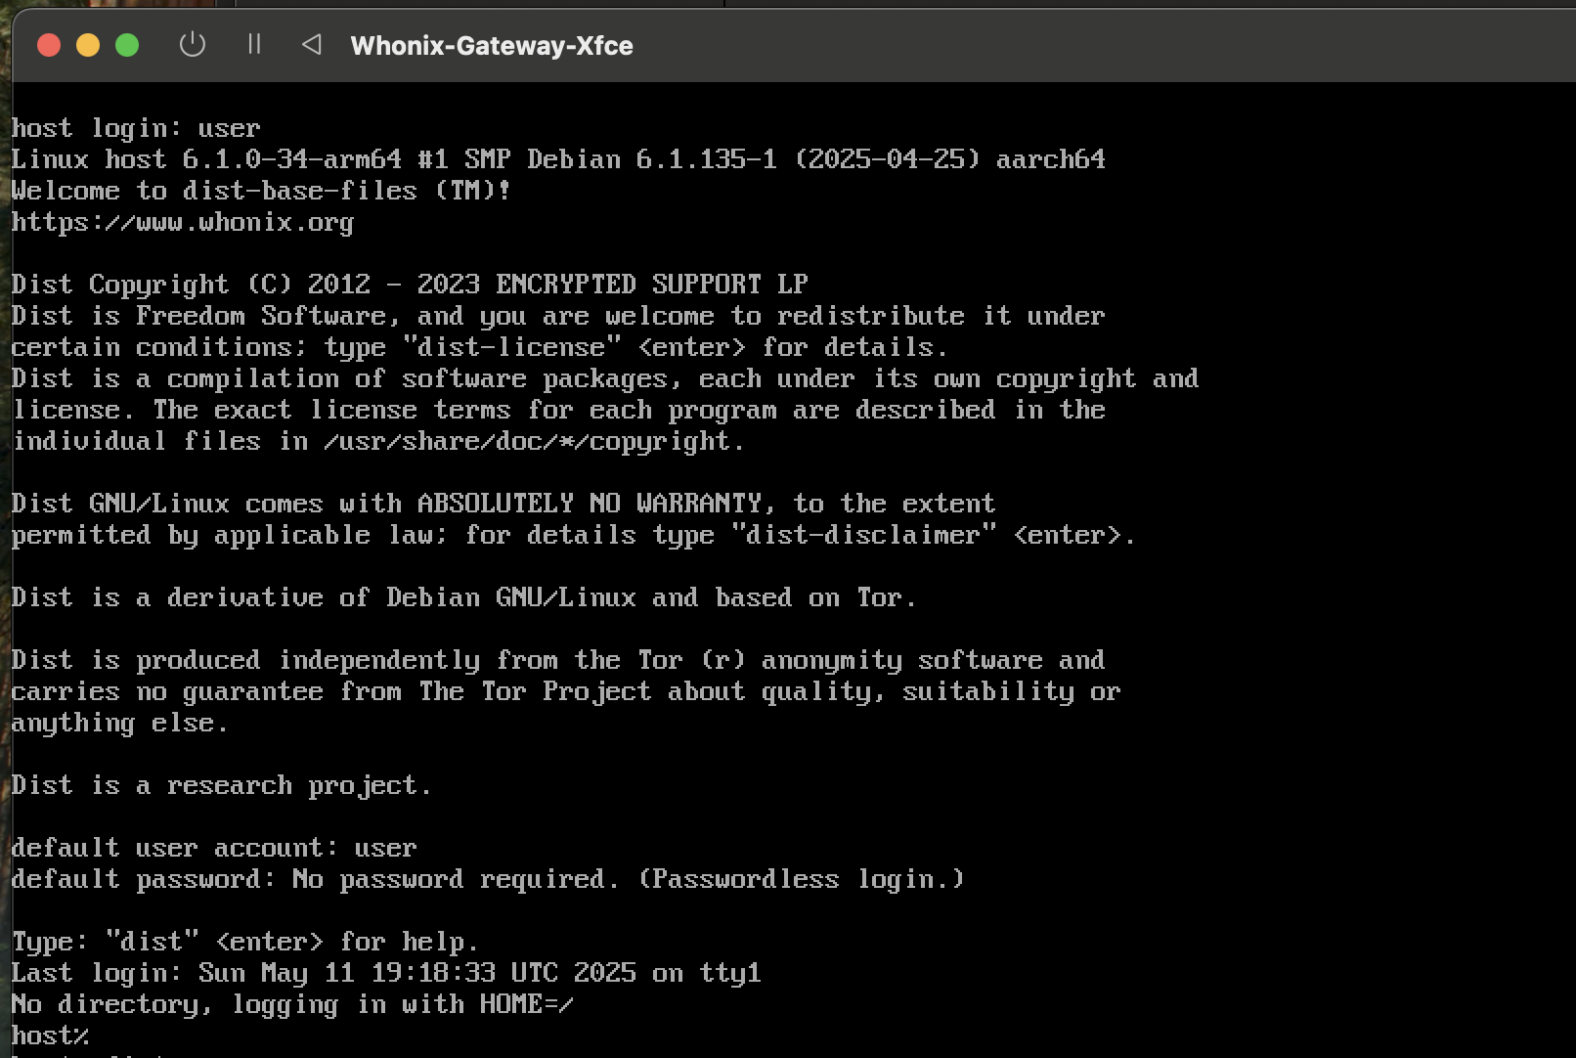Click the "dist-license" quoted command text

tap(511, 347)
